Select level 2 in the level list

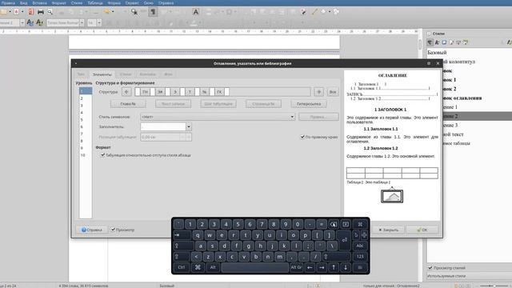(x=86, y=98)
